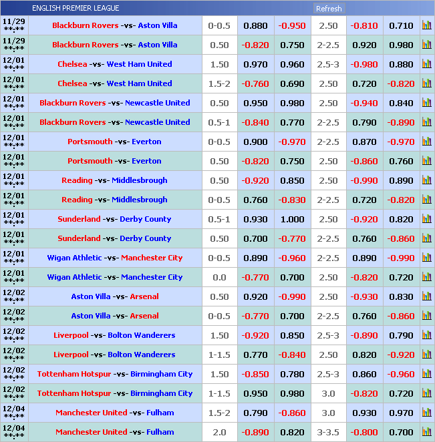Screen dimensions: 435x442
Task: Show chart for Liverpool vs Bolton 1-1.5 row
Action: [426, 355]
